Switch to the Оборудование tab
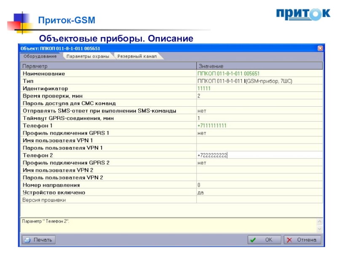Screen dimensions: 337x253 (x=40, y=56)
